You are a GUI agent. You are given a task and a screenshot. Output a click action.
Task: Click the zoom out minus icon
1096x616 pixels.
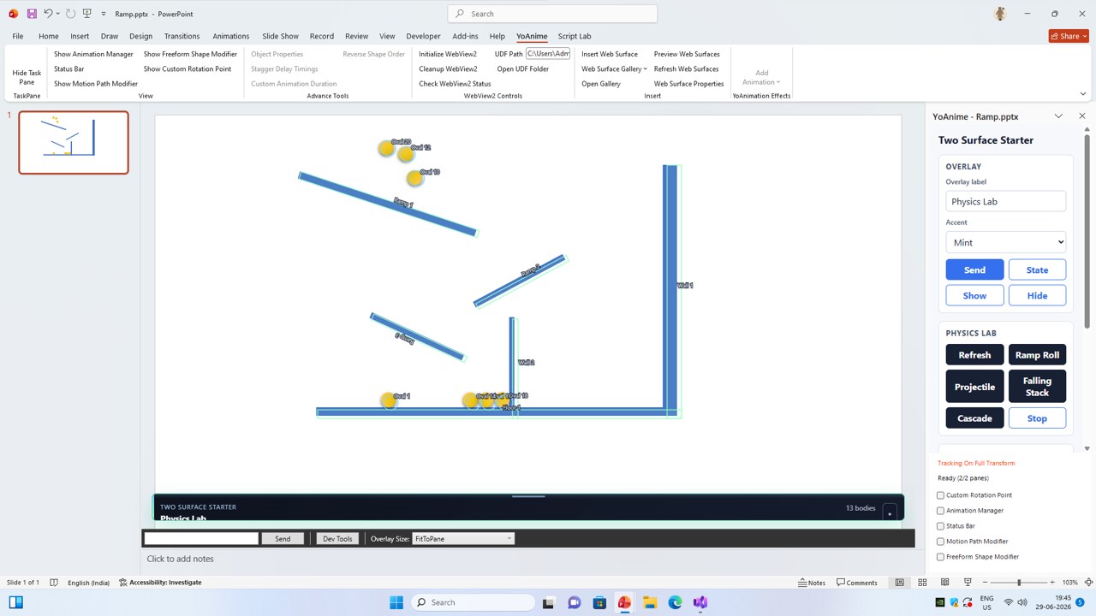pyautogui.click(x=986, y=583)
